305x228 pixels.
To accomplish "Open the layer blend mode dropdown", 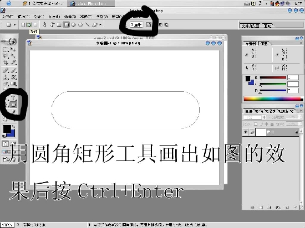I will pos(255,117).
